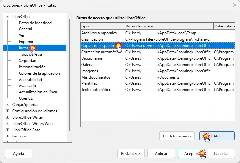Expand the LibreOffice Writer/Web node
The width and height of the screenshot is (240, 163).
click(7, 124)
